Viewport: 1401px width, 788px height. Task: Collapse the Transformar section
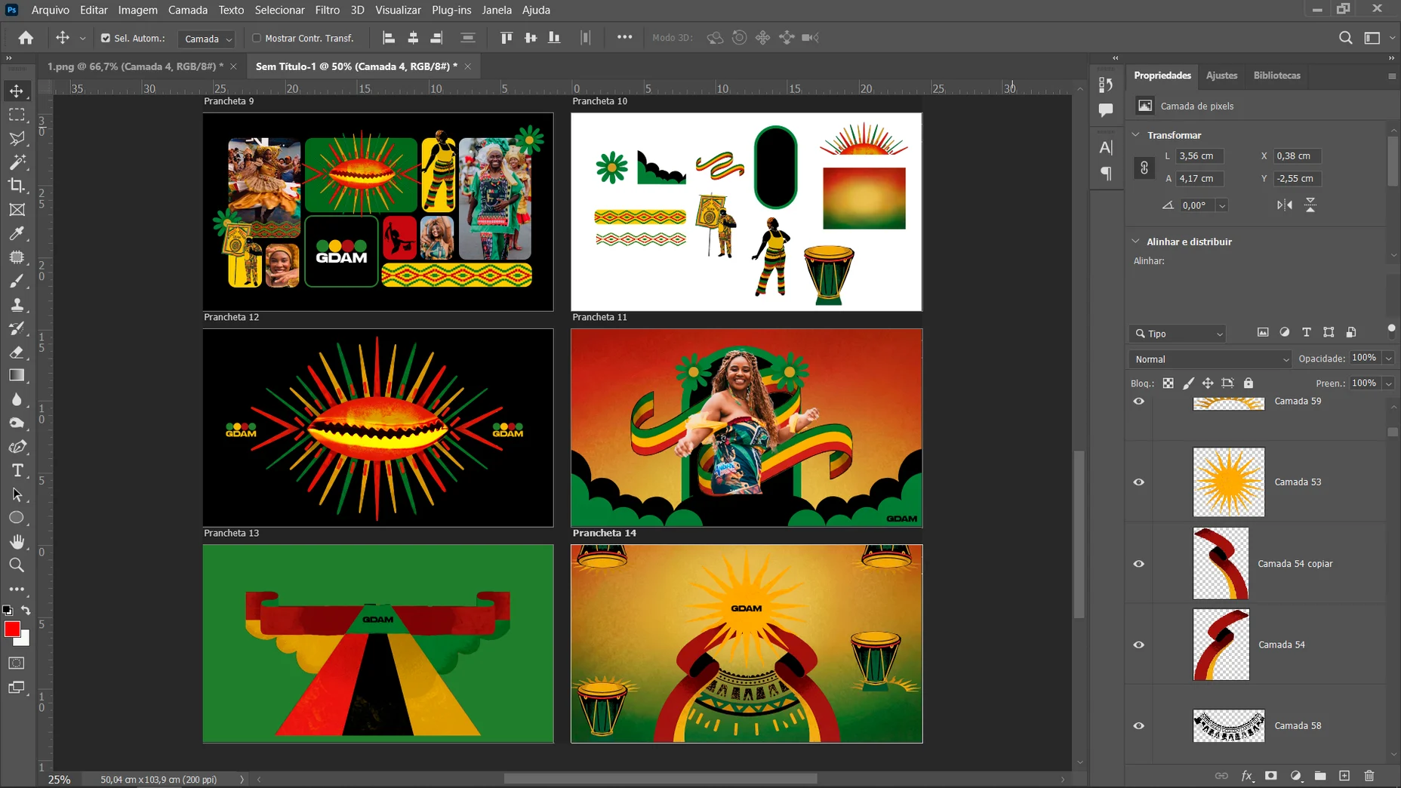1135,135
